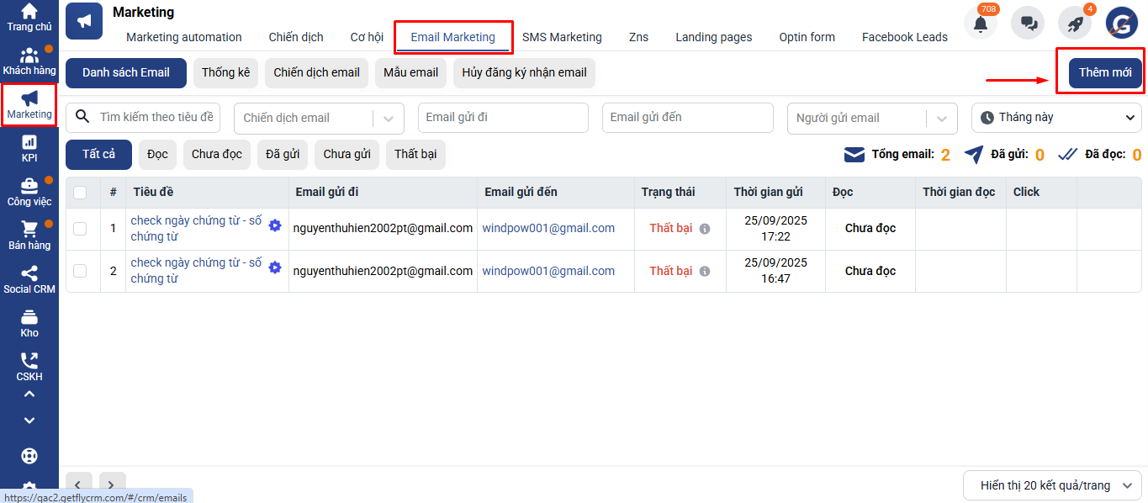Toggle the select-all header checkbox
This screenshot has height=503, width=1148.
pyautogui.click(x=80, y=193)
